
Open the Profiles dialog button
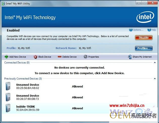click(144, 48)
